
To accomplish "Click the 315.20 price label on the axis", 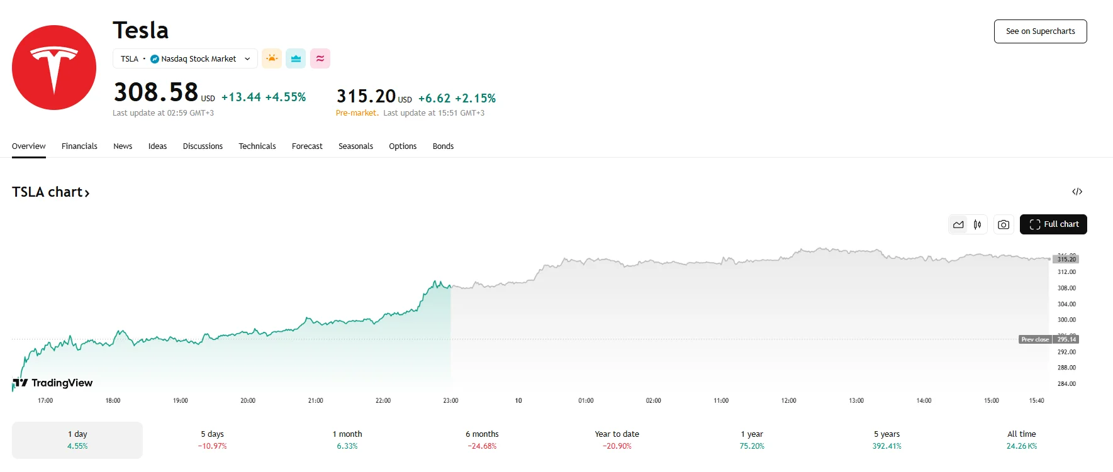I will (1066, 259).
